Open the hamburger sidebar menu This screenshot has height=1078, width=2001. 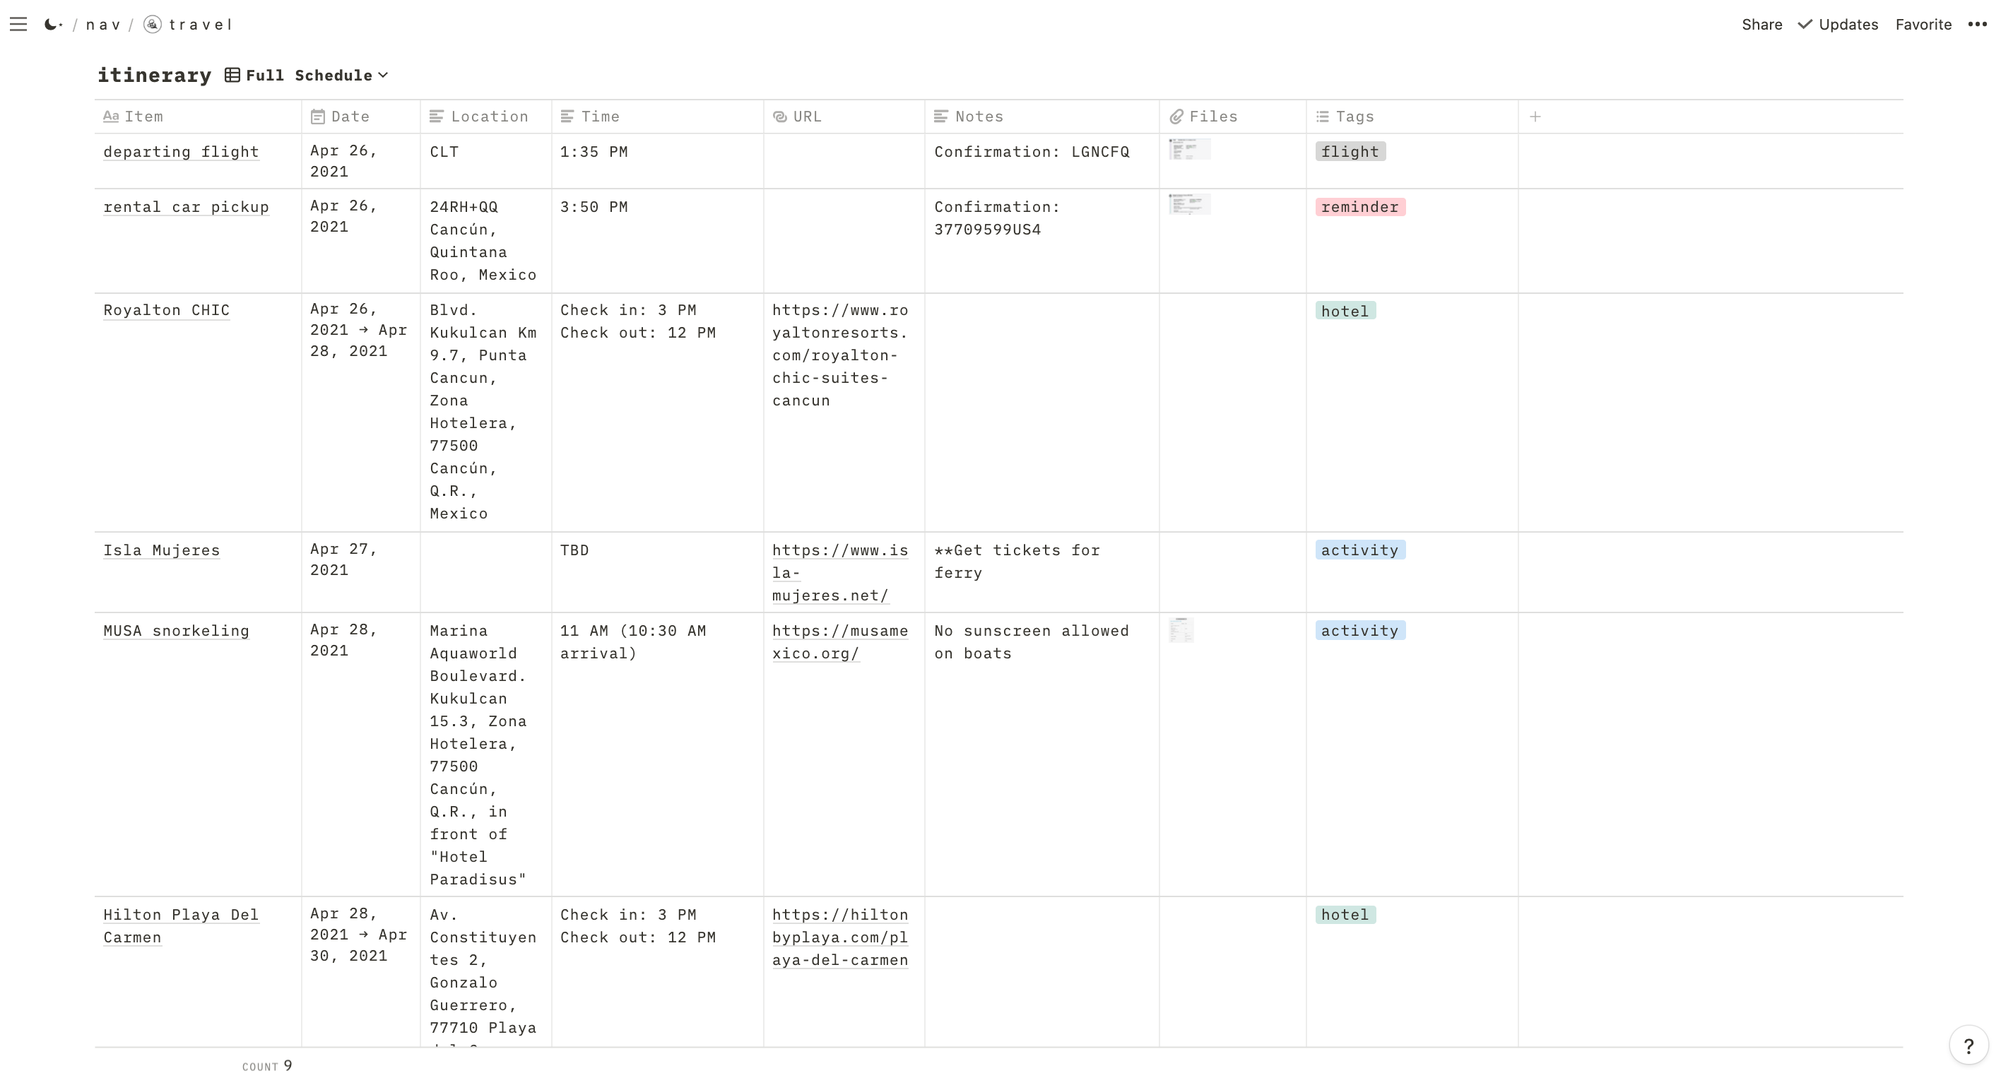[18, 24]
